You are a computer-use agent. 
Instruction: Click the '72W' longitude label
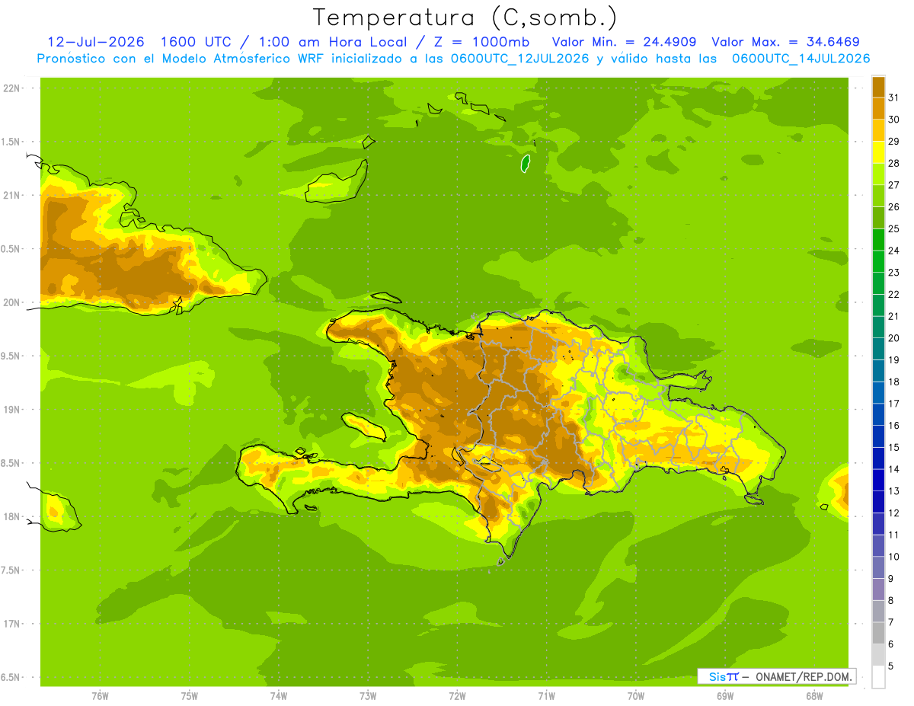[x=457, y=696]
